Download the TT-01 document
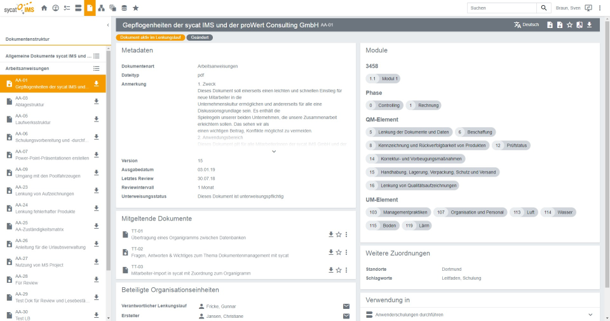The image size is (610, 321). 330,234
